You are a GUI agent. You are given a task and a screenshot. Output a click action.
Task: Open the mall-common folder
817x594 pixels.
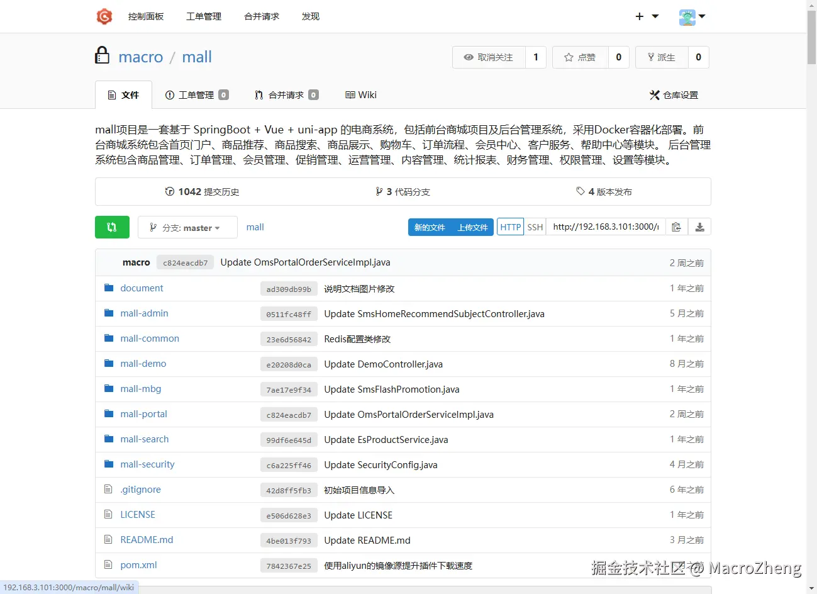coord(150,339)
